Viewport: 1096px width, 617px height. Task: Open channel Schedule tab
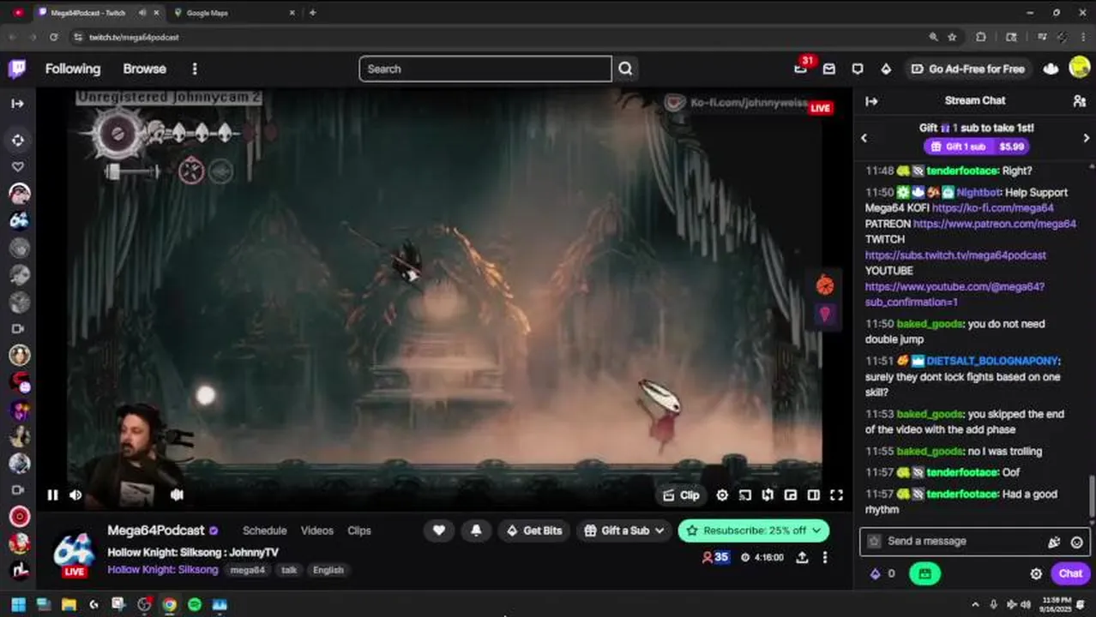(x=264, y=530)
